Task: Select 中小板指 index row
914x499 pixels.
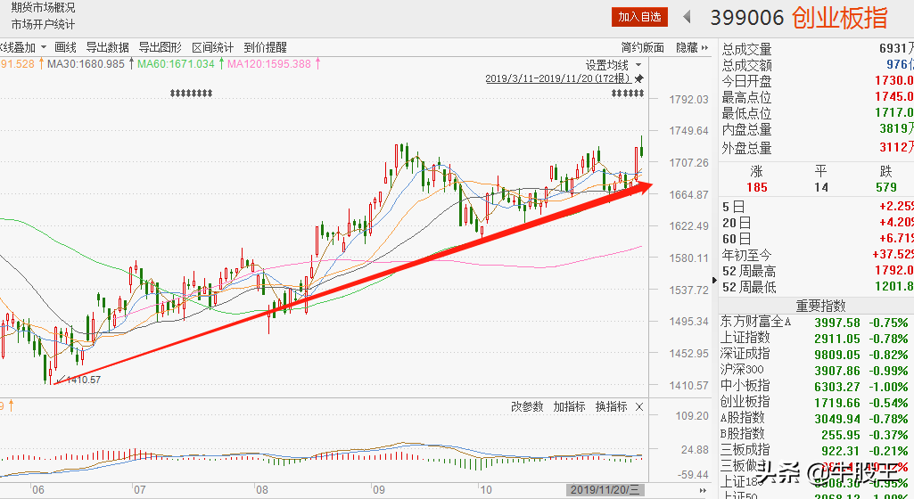Action: point(816,386)
